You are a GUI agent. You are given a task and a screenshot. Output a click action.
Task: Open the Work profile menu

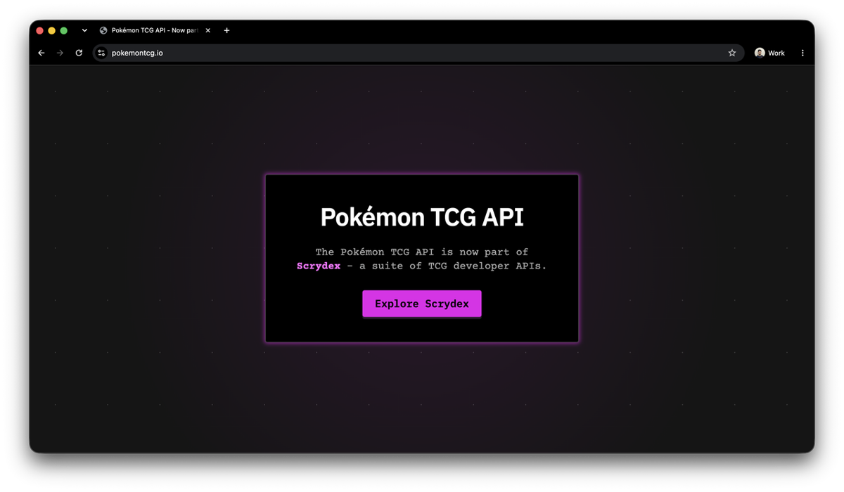[769, 53]
